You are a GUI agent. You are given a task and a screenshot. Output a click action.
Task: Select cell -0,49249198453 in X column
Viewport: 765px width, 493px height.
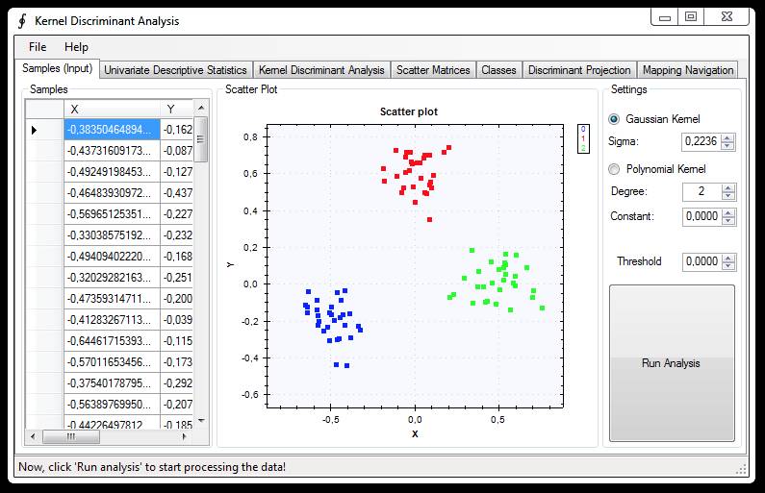click(112, 172)
